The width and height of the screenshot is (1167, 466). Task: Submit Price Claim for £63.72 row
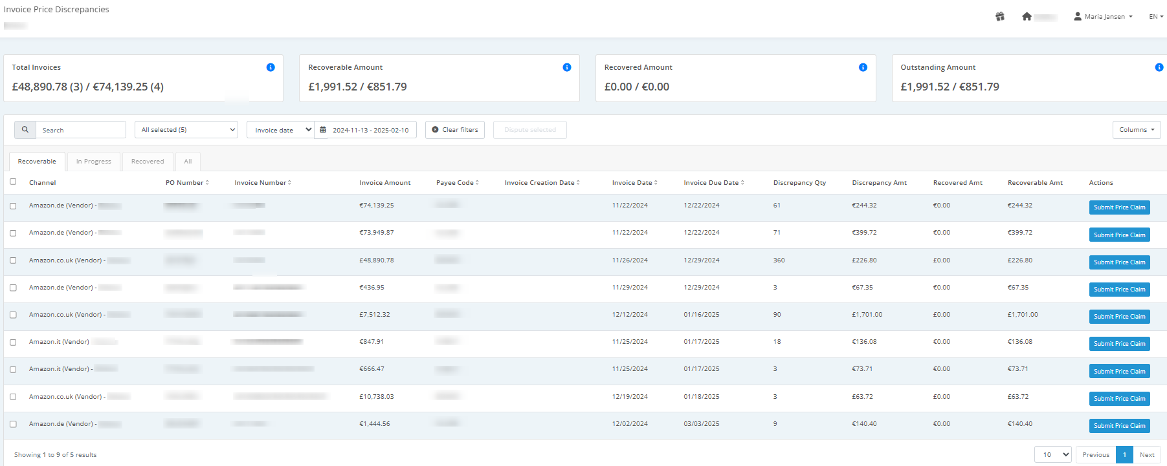coord(1119,399)
